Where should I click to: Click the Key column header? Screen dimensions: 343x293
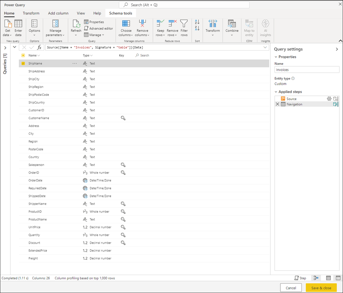pos(121,55)
